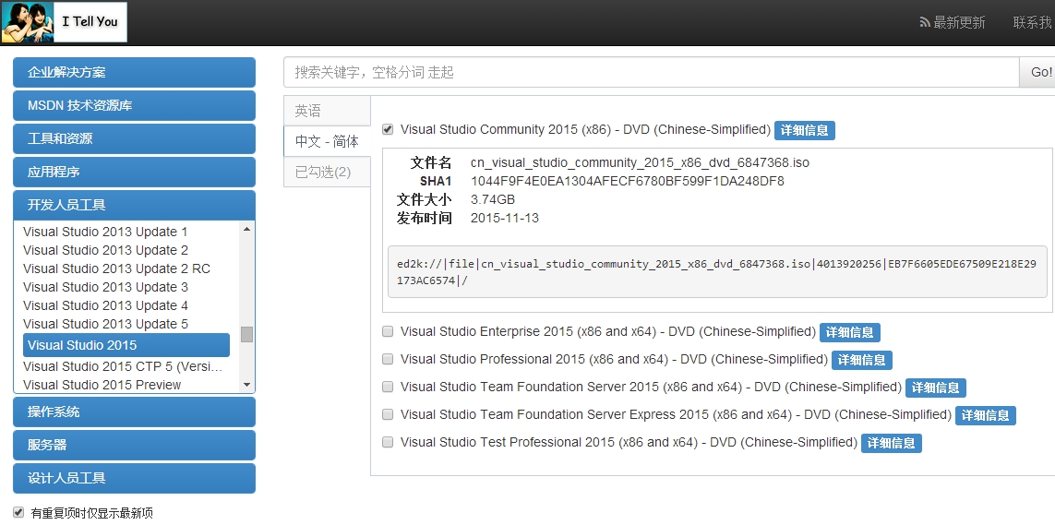
Task: Expand the 操作系统 category
Action: pyautogui.click(x=134, y=412)
